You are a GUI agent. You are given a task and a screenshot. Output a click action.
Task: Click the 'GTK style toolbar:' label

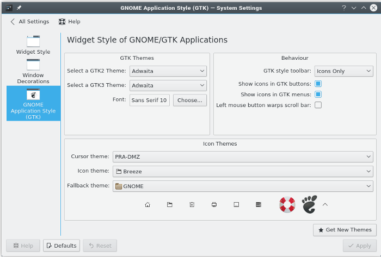pyautogui.click(x=287, y=71)
